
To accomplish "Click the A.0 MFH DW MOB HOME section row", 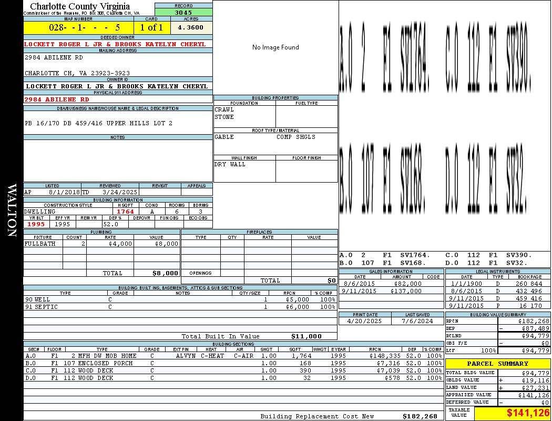I will (233, 356).
